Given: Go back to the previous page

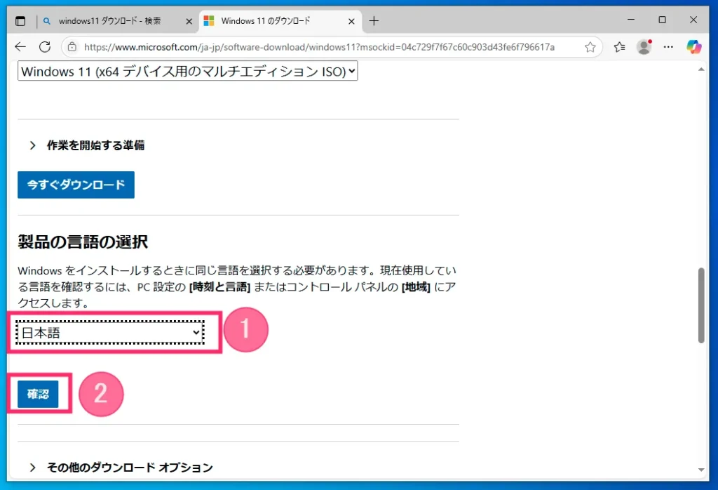Looking at the screenshot, I should (20, 47).
